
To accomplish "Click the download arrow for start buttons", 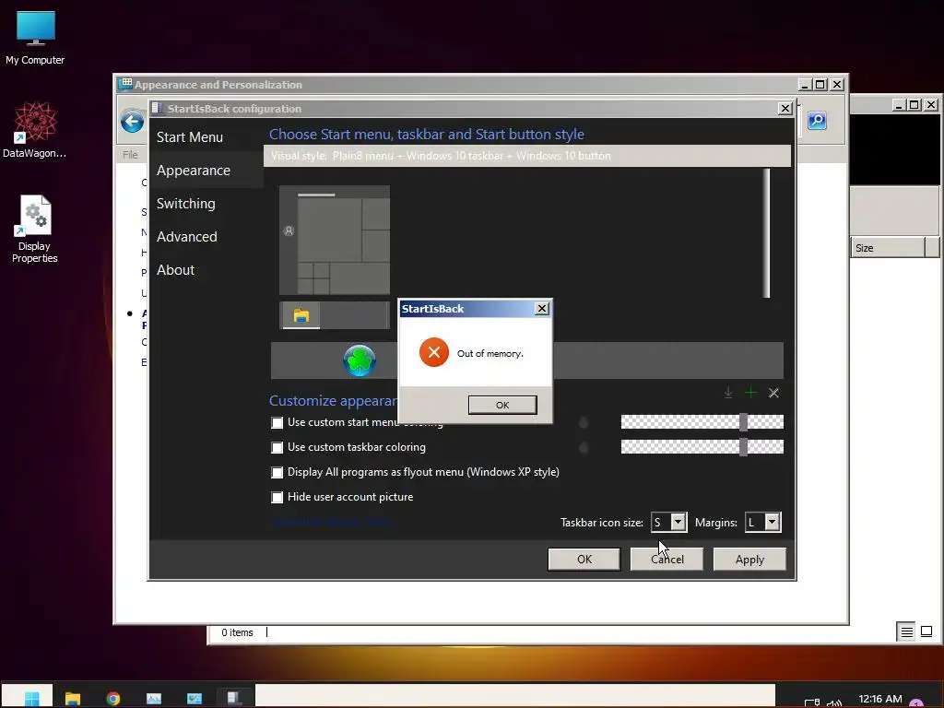I will tap(728, 393).
